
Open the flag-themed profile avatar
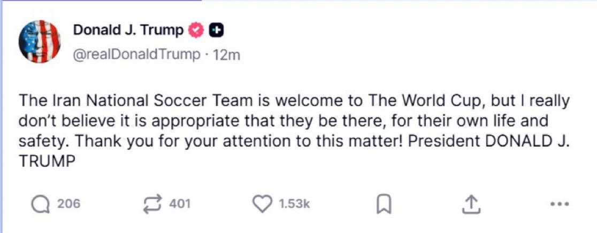tap(40, 42)
